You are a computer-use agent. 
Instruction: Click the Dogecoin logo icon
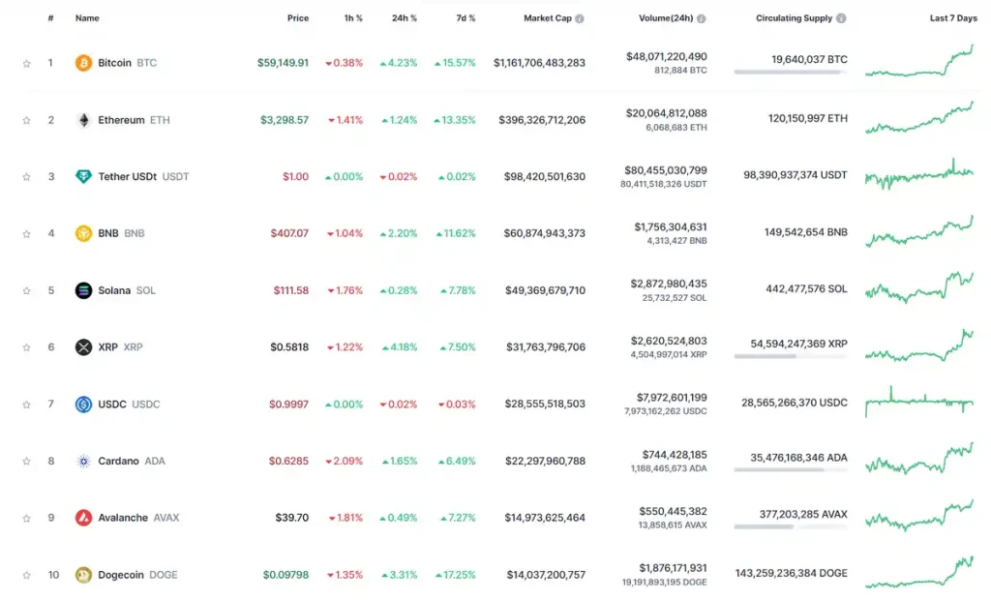(x=84, y=575)
